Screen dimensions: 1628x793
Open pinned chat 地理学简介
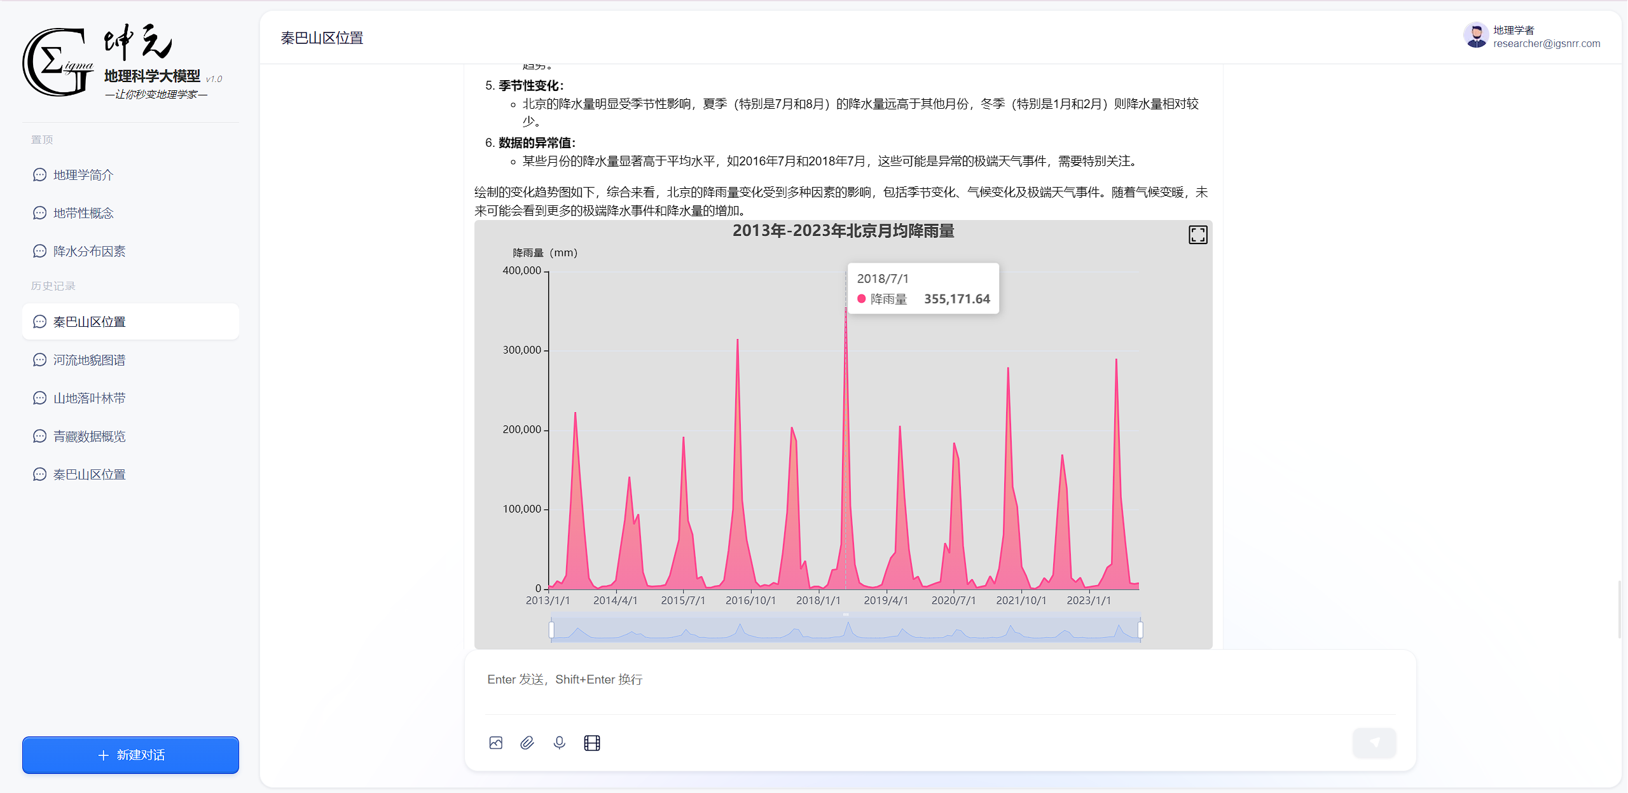pos(83,175)
